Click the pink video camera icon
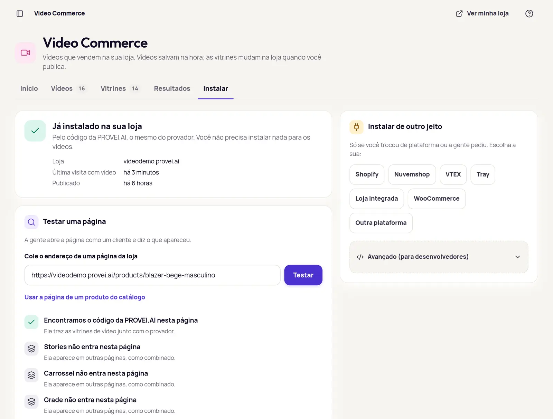The image size is (553, 419). pyautogui.click(x=26, y=53)
